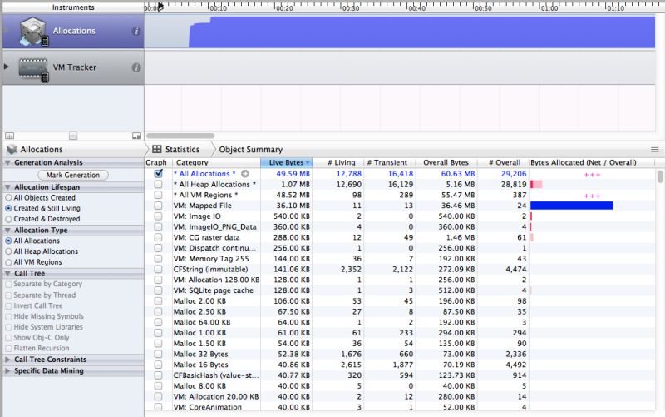Viewport: 665px width, 417px height.
Task: Check graph box for All Heap Allocations
Action: click(x=158, y=184)
